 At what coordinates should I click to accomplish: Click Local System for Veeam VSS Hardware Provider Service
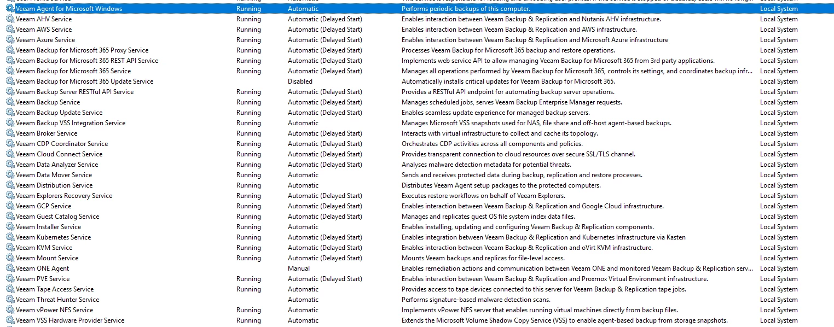coord(779,320)
